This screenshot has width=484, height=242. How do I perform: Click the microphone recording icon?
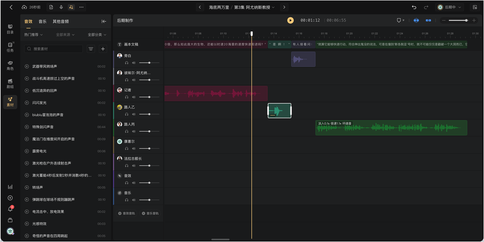click(x=61, y=7)
